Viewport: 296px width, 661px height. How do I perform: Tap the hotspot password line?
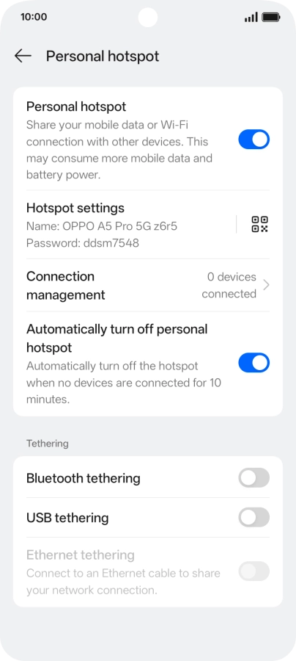click(82, 243)
